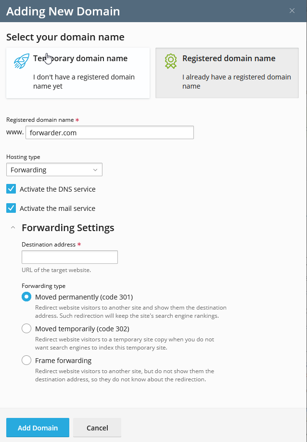Click the Forwarding Settings section heading
The height and width of the screenshot is (442, 307).
coord(68,228)
